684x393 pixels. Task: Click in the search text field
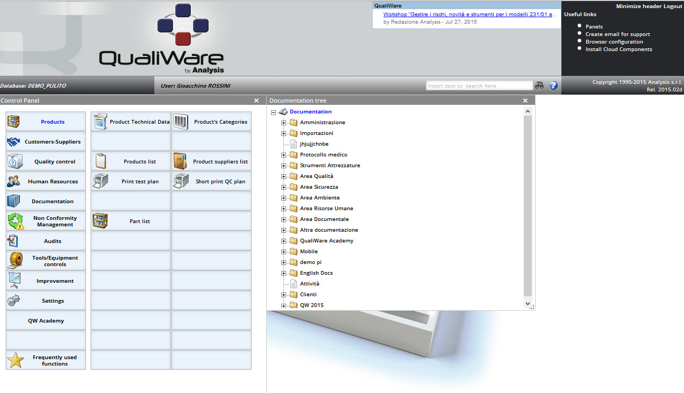479,85
